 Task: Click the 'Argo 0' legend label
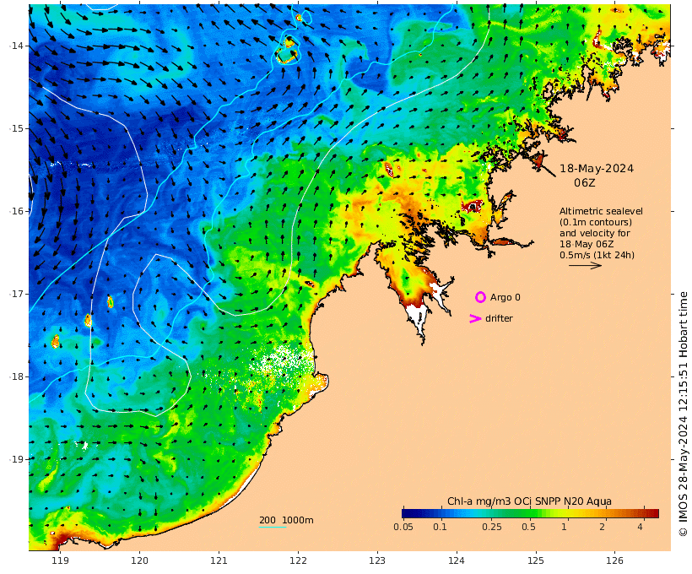(505, 298)
